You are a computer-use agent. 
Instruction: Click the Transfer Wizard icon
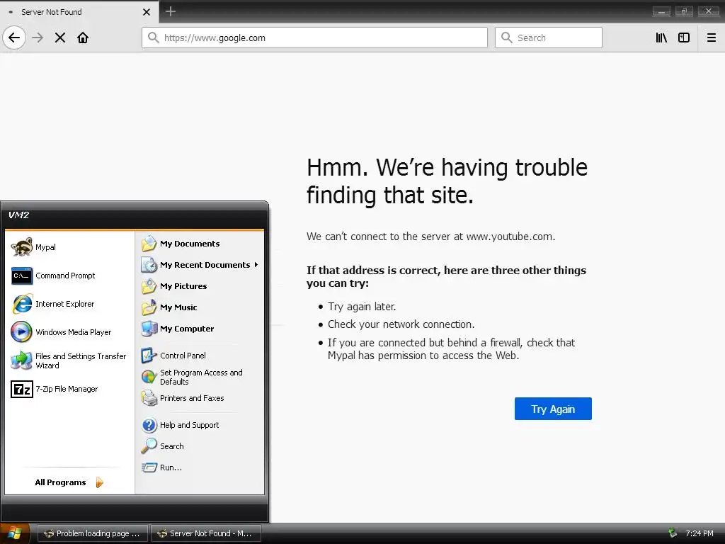pos(22,361)
